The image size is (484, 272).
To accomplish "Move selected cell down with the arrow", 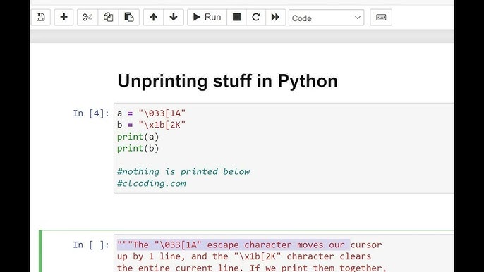I will pyautogui.click(x=174, y=18).
